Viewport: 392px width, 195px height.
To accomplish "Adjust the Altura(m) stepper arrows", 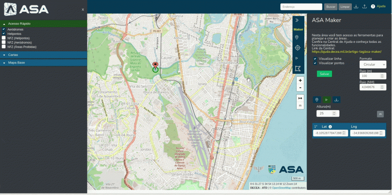I will 335,113.
